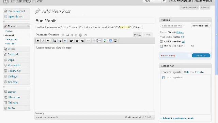Click the add audio upload icon
Screen dimensions: 218x123
72,35
